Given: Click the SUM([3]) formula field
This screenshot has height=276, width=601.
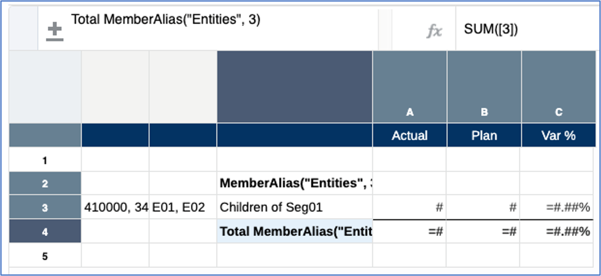Looking at the screenshot, I should point(524,30).
